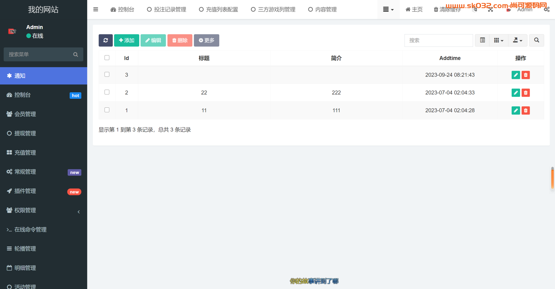The image size is (555, 289).
Task: Expand the 权限管理 chevron in sidebar
Action: 79,212
